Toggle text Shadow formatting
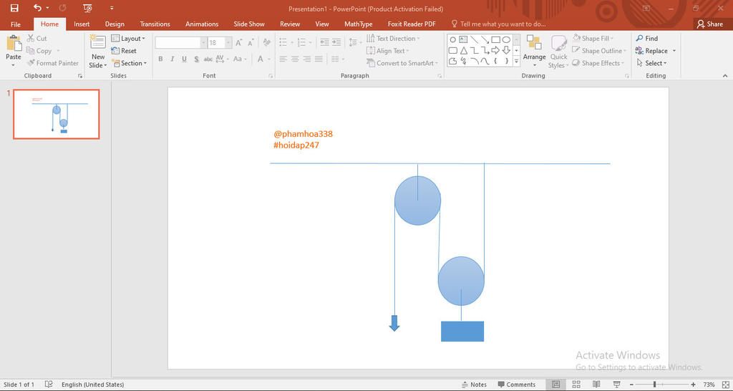Screen dimensions: 733x391 click(196, 59)
